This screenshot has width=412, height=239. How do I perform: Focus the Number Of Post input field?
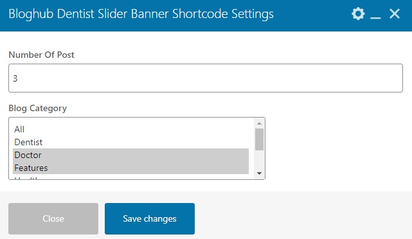[x=206, y=78]
